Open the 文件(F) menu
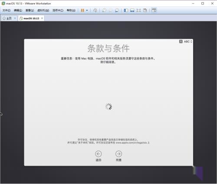 (x=7, y=10)
